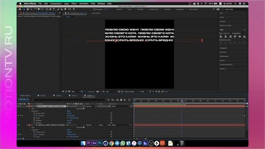Image resolution: width=265 pixels, height=149 pixels.
Task: Expand the Character panel
Action: (223, 52)
